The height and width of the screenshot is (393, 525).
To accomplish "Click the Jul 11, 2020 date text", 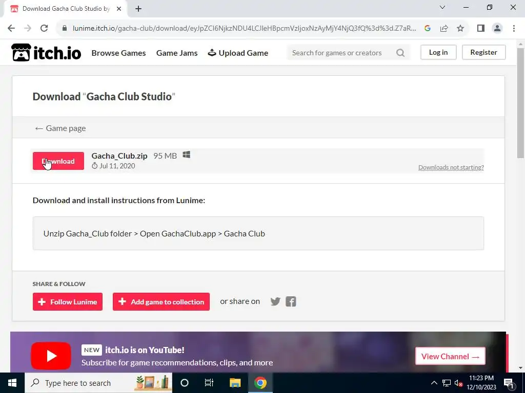I will tap(117, 166).
